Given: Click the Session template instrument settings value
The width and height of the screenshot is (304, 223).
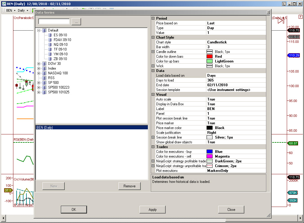Looking at the screenshot, I should coord(236,90).
